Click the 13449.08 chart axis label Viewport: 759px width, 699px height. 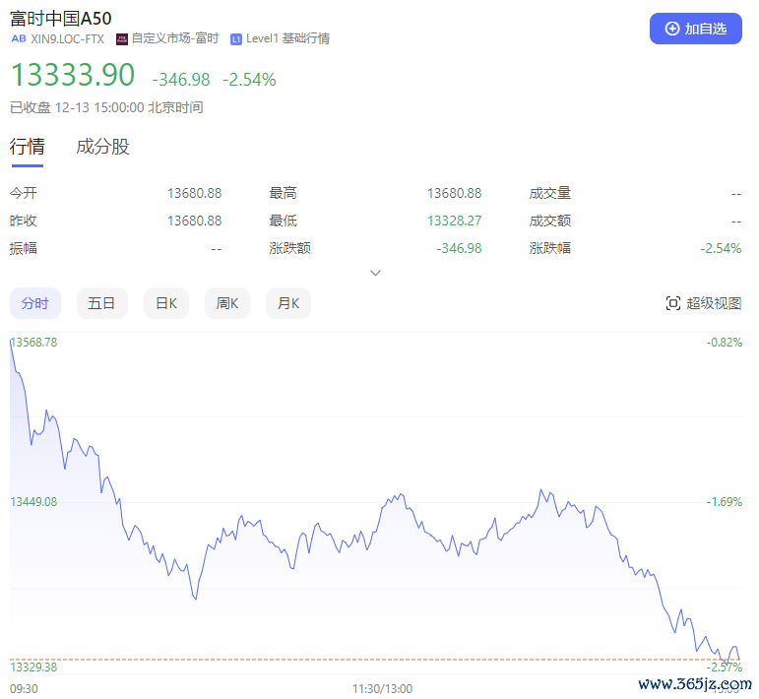(x=33, y=501)
